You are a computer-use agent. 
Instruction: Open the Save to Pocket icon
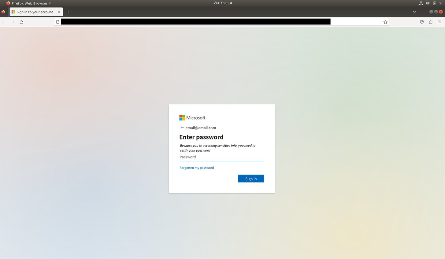point(422,22)
